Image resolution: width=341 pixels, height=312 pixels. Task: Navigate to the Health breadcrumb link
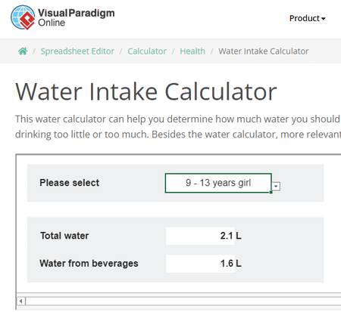192,51
